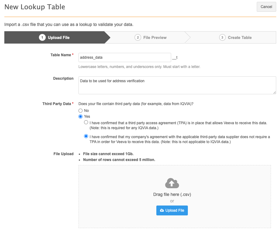Viewport: 279px width, 229px height.
Task: Select No for third party data
Action: [x=81, y=111]
